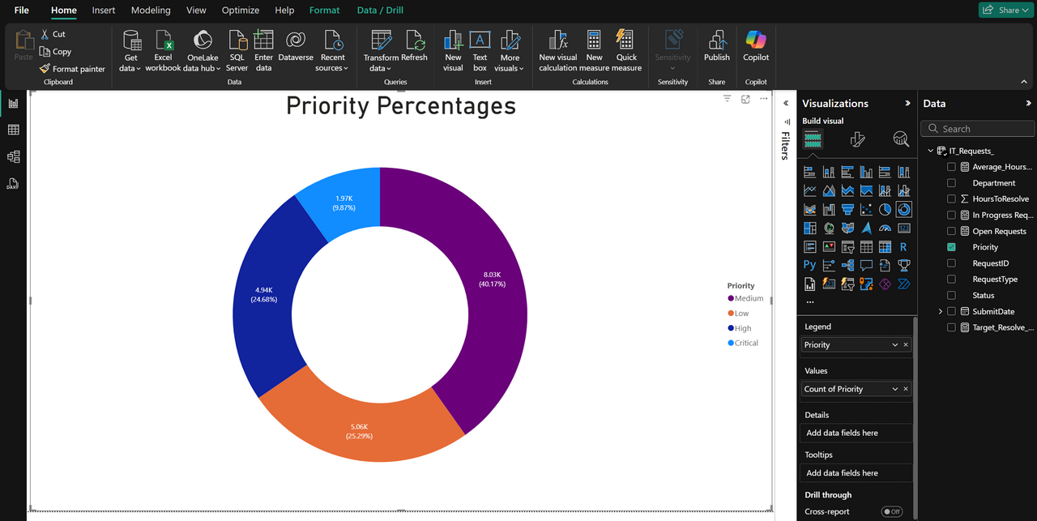Select the Funnel visual icon

[847, 209]
